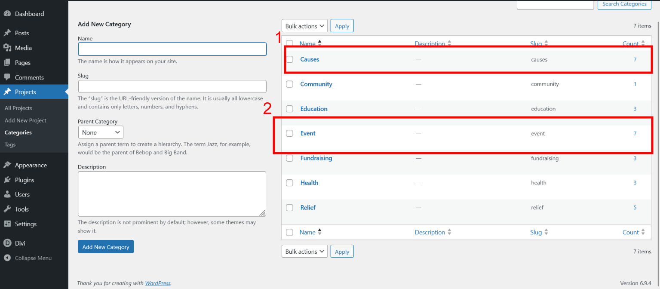Click sort arrows beside top Name header
This screenshot has height=289, width=660.
(319, 43)
